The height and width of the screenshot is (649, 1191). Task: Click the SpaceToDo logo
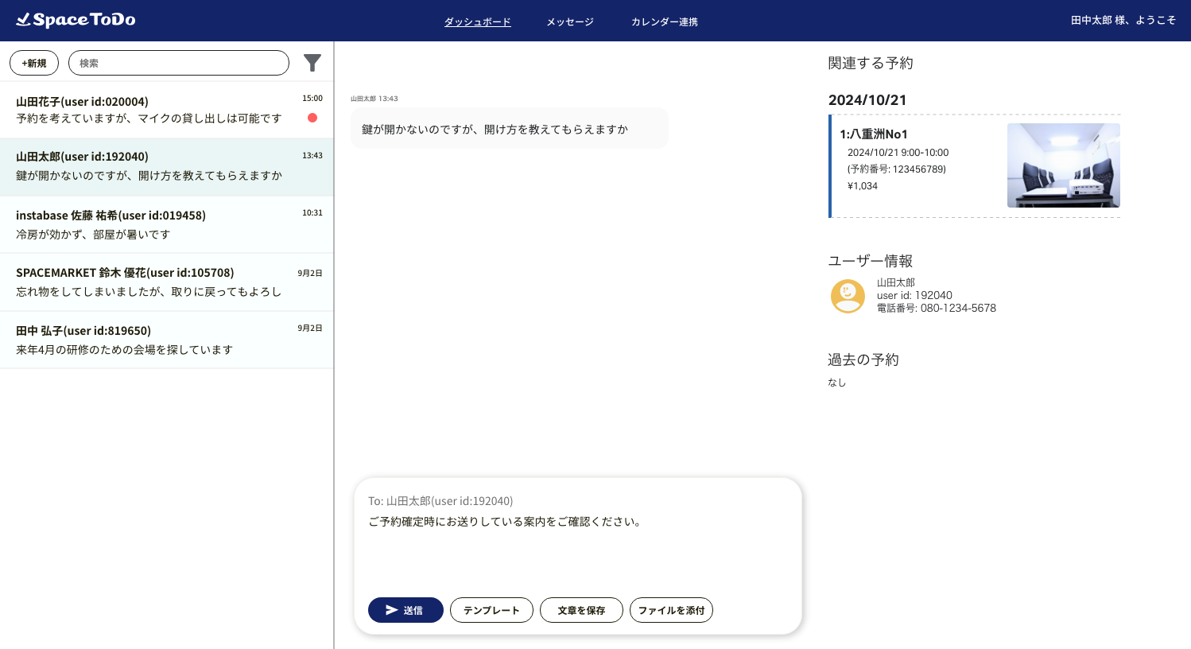(x=76, y=20)
